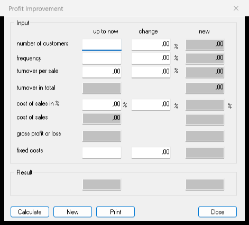The height and width of the screenshot is (225, 249).
Task: Click the new cost of sales in % field
Action: pyautogui.click(x=205, y=105)
